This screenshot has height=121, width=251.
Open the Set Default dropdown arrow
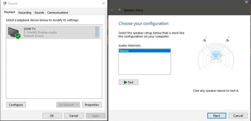click(x=78, y=105)
